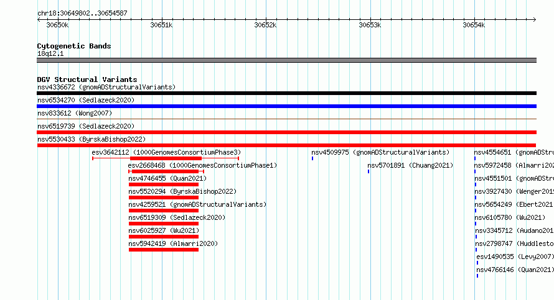Click the nsv5654249 Ebert2021 label

(x=514, y=204)
